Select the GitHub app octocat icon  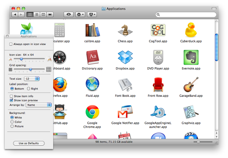60,112
